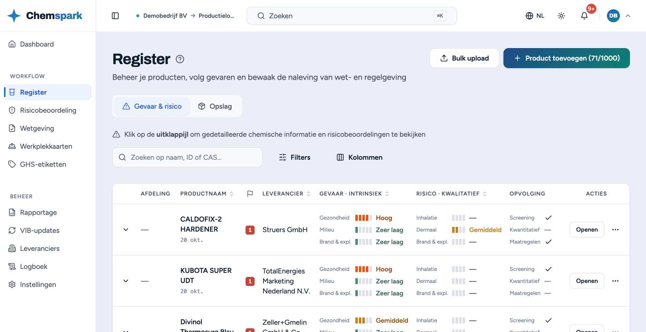Open Register in sidebar
Viewport: 646px width, 332px height.
click(48, 92)
